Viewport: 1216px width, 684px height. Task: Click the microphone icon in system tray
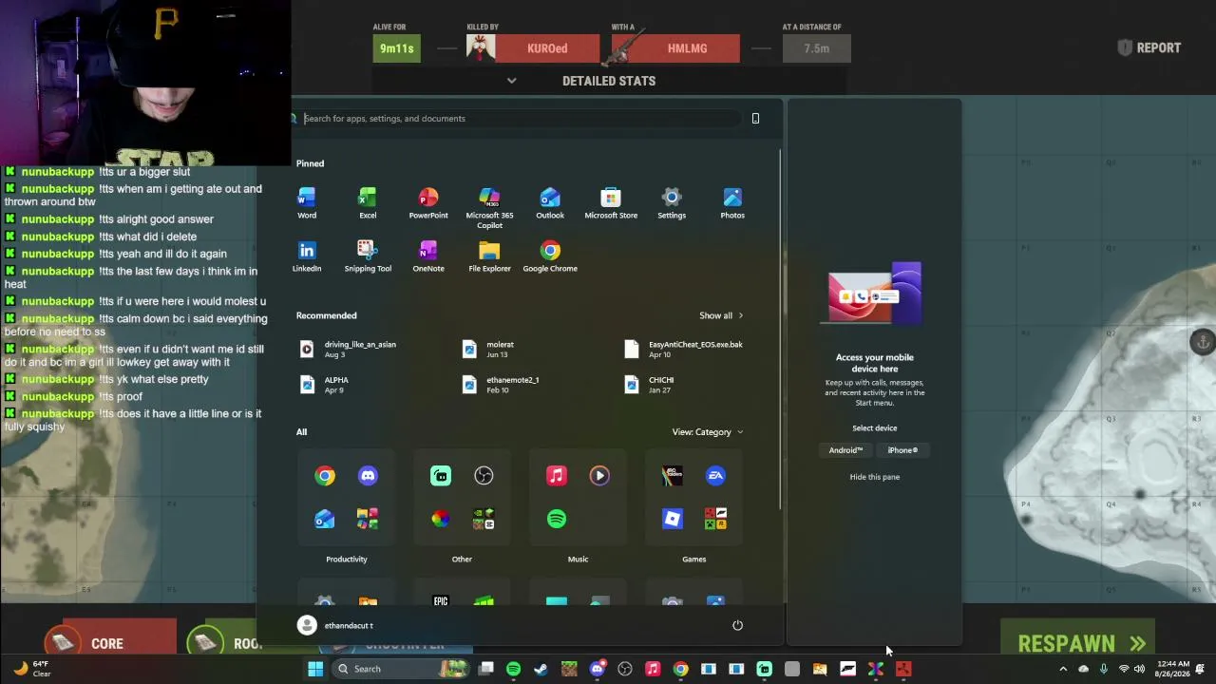pos(1103,669)
